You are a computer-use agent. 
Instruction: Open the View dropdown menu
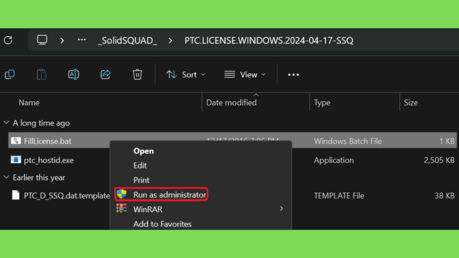[x=245, y=75]
